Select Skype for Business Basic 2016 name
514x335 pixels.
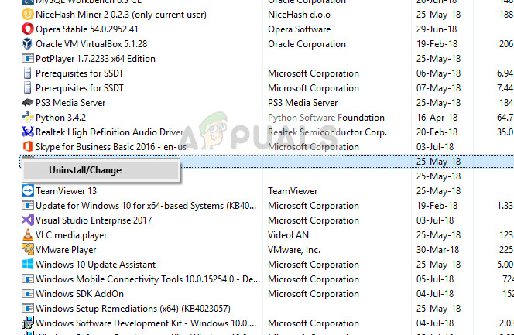point(111,147)
